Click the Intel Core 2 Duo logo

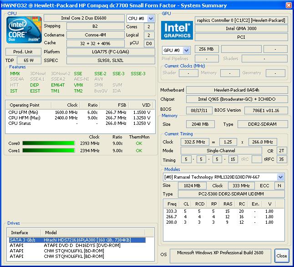click(22, 31)
